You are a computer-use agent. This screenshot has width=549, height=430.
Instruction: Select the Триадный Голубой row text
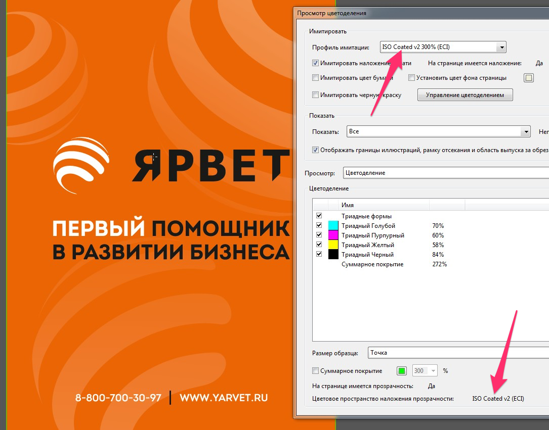pos(368,226)
